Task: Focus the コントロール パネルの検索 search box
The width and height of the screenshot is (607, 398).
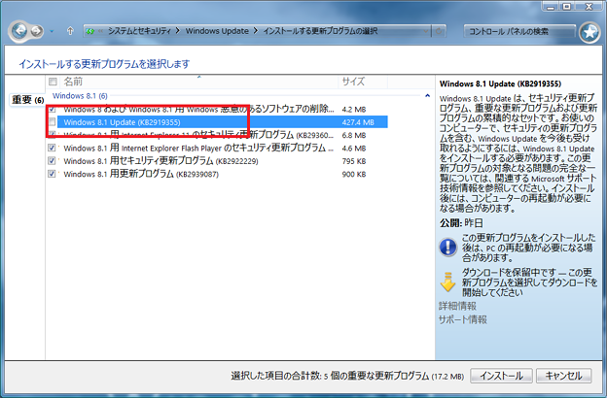Action: click(x=518, y=31)
